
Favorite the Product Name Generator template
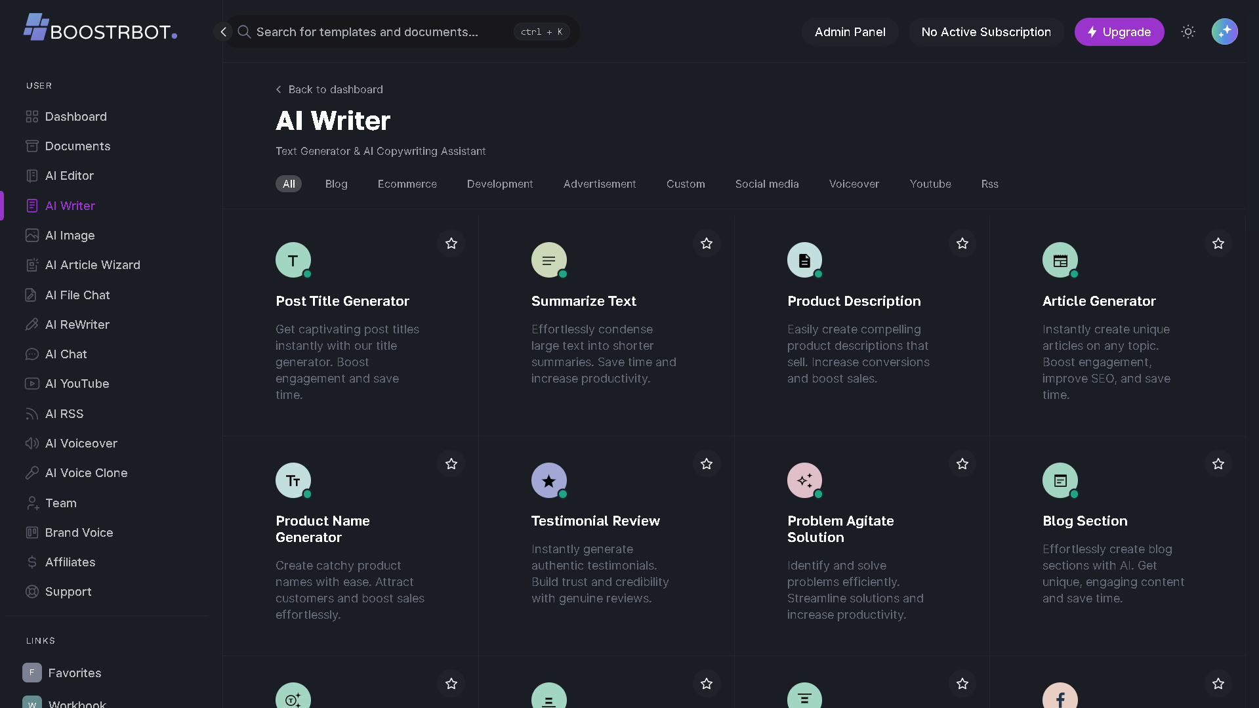[x=451, y=464]
